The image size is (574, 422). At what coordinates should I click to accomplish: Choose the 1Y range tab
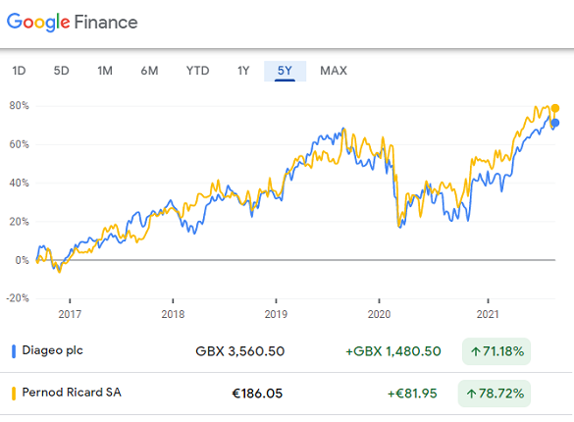click(243, 71)
